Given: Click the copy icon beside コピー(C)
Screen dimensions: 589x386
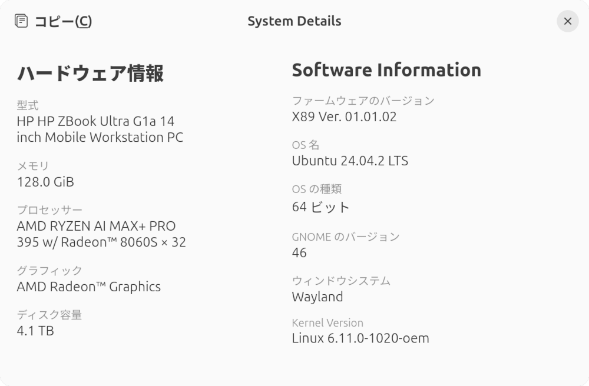Looking at the screenshot, I should pyautogui.click(x=21, y=21).
